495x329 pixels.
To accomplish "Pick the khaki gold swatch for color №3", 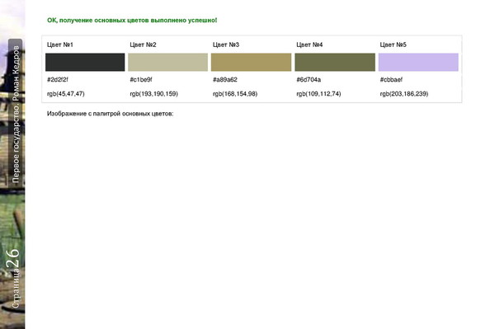I will (252, 62).
